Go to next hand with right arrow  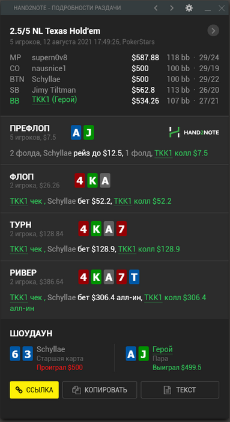pyautogui.click(x=172, y=8)
